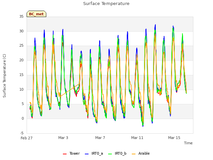
Task: Click the Time x-axis title
Action: (188, 143)
